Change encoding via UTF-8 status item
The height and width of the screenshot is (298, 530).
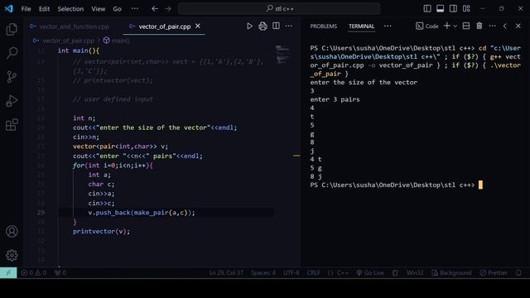click(291, 272)
